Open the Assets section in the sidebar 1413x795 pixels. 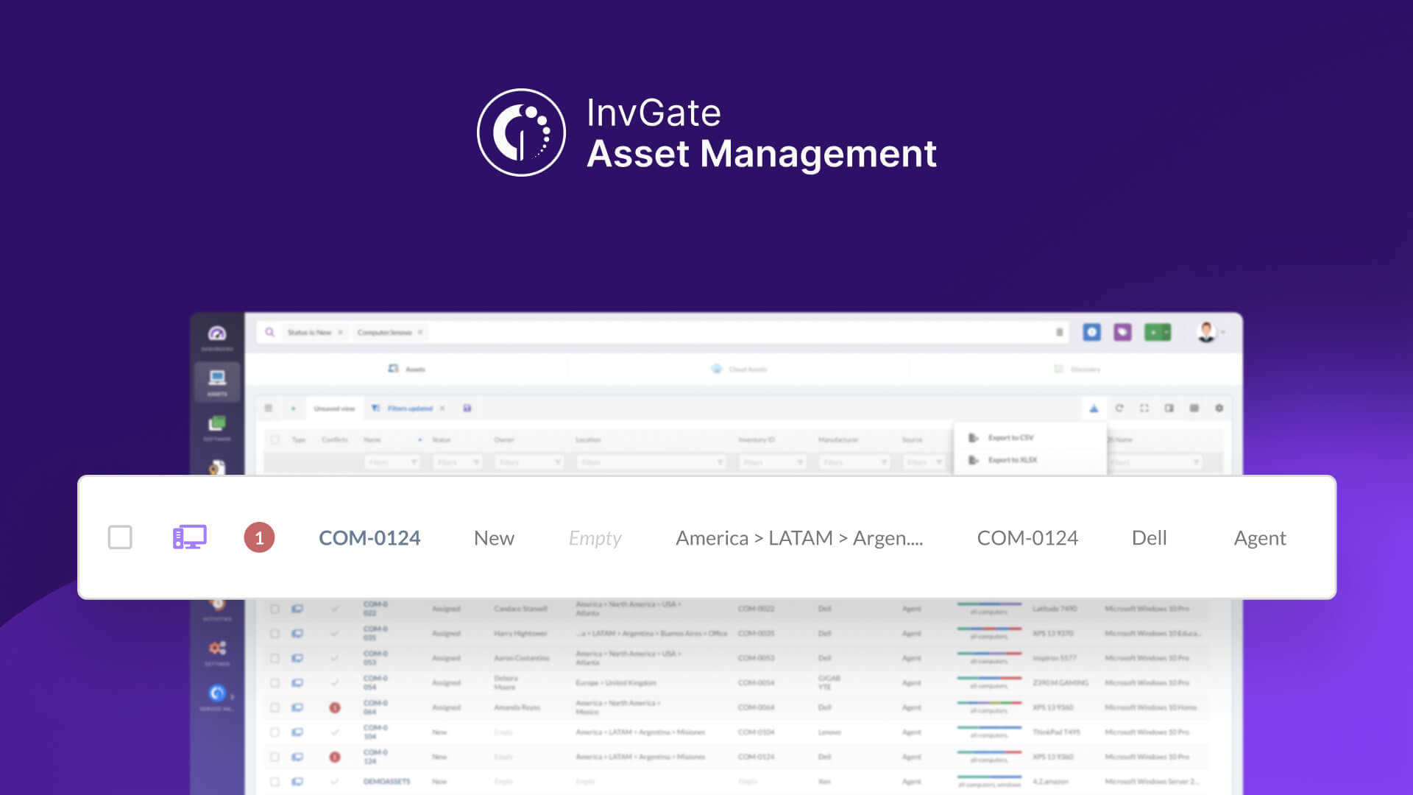[217, 382]
